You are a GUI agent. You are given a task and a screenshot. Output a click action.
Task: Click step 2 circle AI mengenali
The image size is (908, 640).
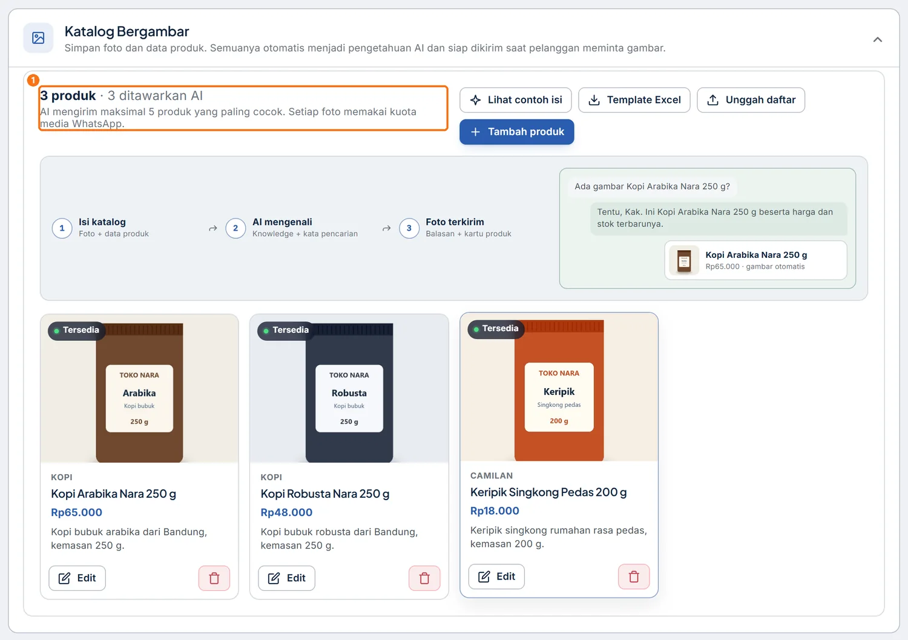tap(235, 228)
